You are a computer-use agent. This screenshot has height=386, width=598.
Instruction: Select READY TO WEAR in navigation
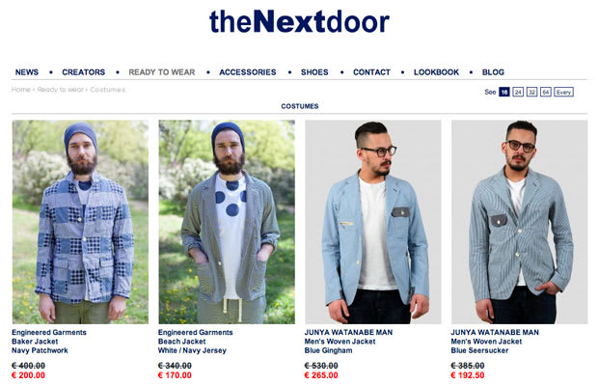tap(162, 72)
